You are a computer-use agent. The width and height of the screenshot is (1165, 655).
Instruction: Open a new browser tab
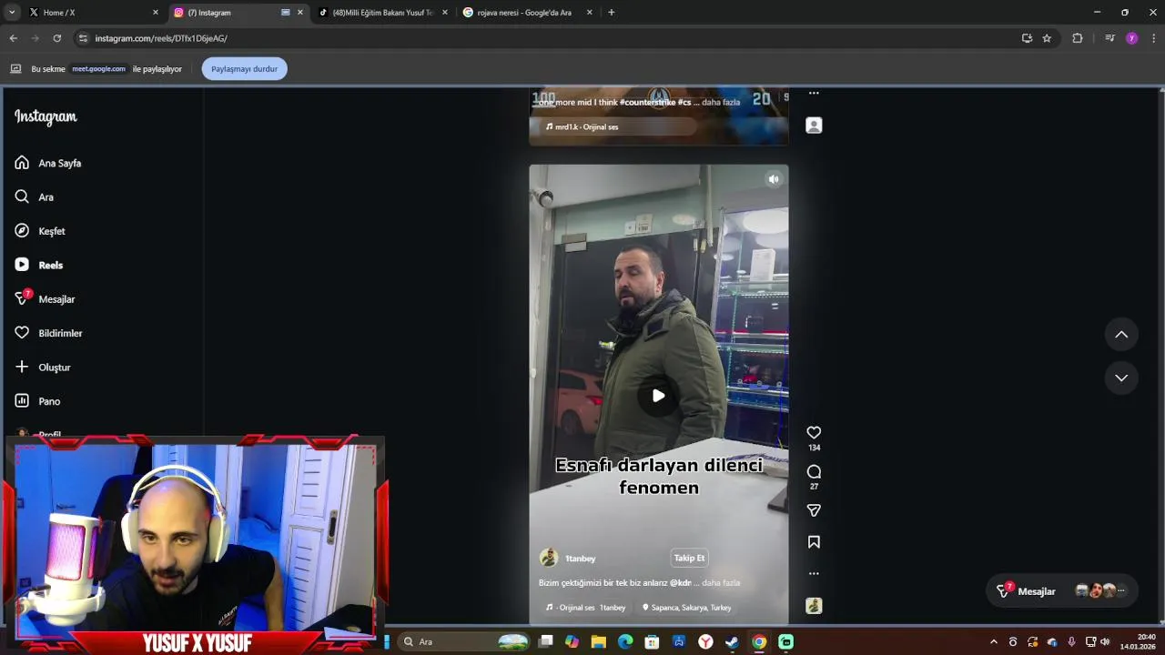pyautogui.click(x=611, y=13)
